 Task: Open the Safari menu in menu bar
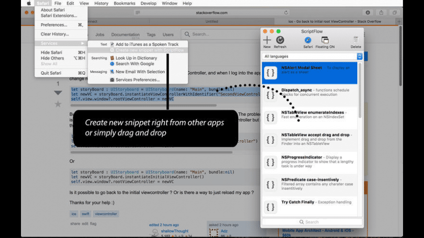coord(43,3)
